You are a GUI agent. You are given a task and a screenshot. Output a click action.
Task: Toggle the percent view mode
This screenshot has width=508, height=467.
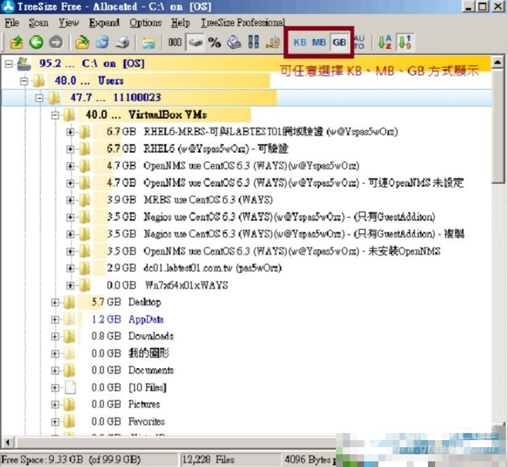tap(215, 42)
